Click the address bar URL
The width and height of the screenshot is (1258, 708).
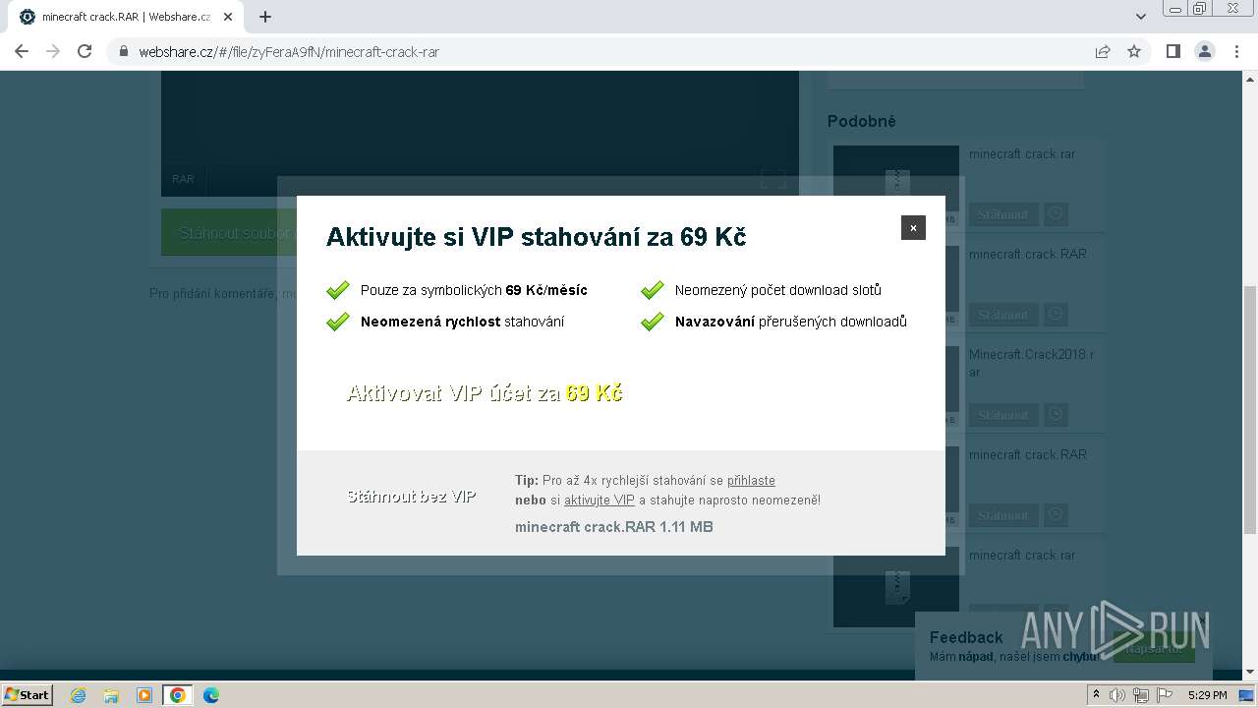(289, 52)
